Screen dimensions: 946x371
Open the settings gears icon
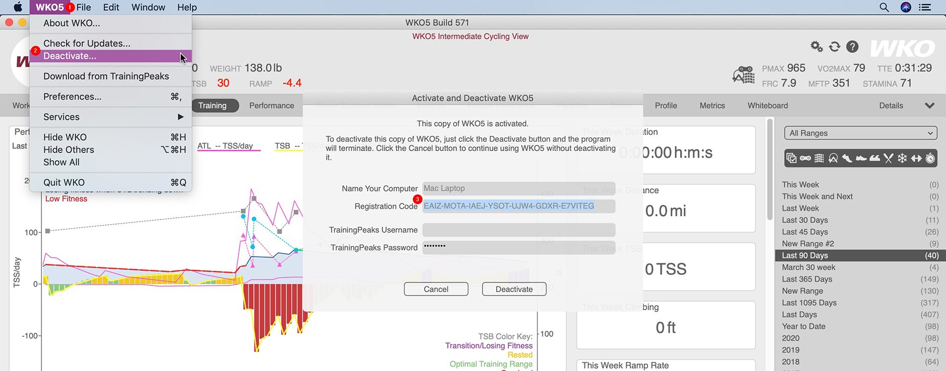(x=816, y=47)
